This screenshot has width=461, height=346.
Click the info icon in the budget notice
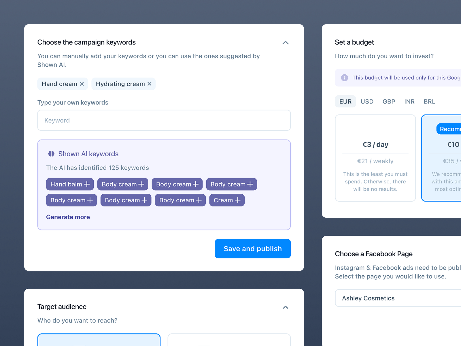345,78
